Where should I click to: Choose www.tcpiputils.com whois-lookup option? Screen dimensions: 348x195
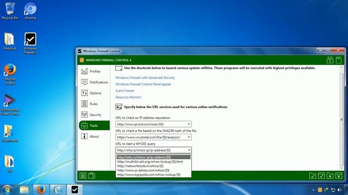(x=153, y=174)
